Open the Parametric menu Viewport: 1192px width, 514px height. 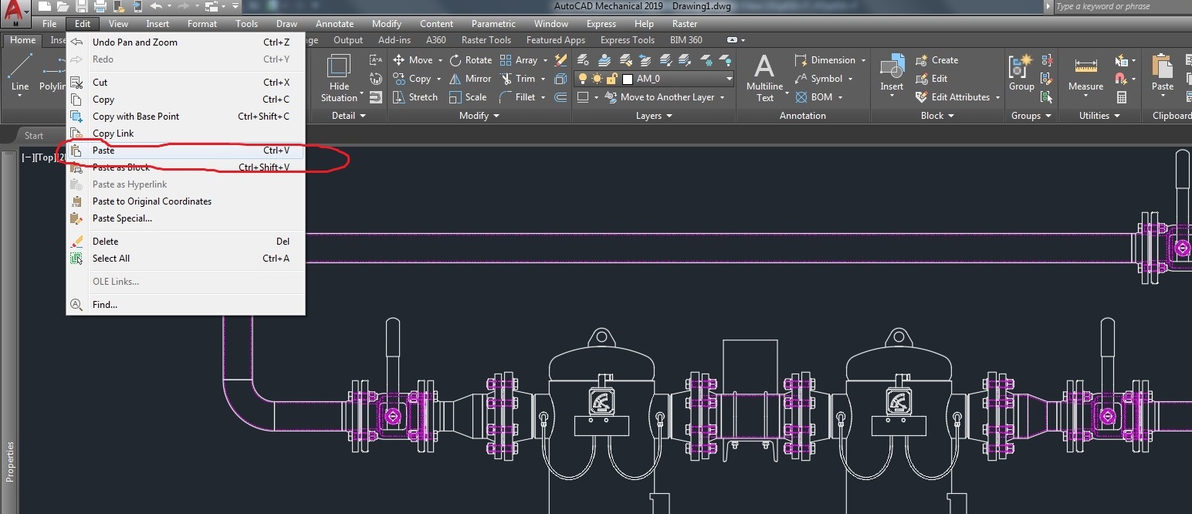(x=493, y=23)
